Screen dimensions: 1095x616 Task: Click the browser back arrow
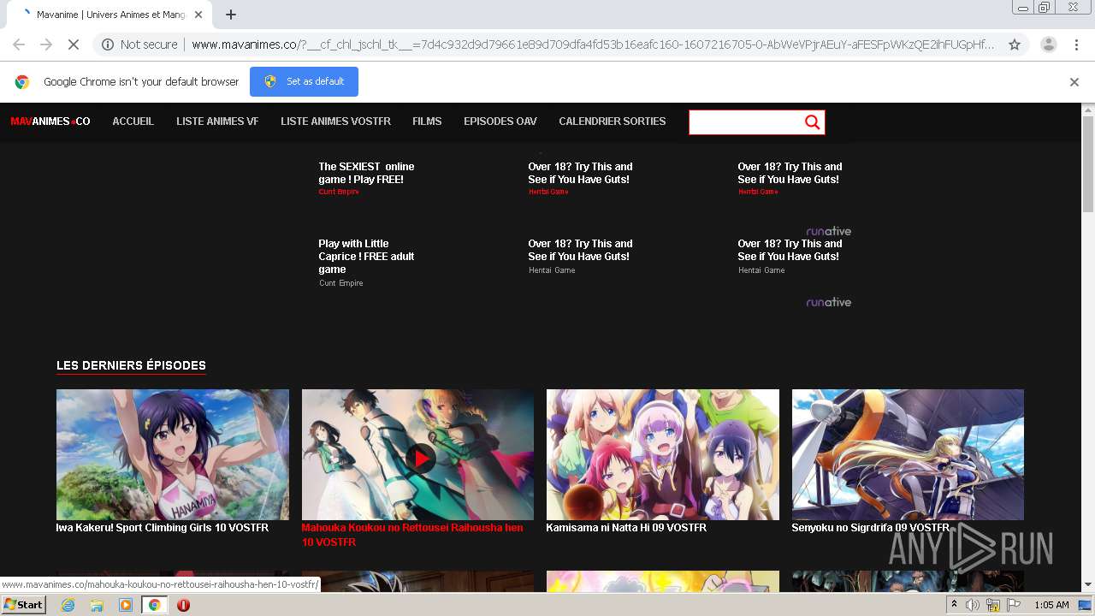[x=19, y=44]
